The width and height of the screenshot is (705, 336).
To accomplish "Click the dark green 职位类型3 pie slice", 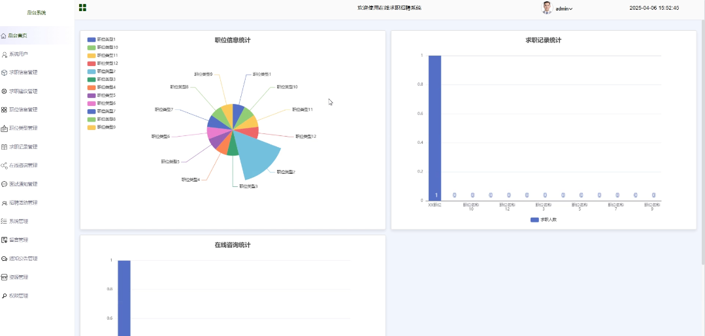I will click(x=233, y=147).
